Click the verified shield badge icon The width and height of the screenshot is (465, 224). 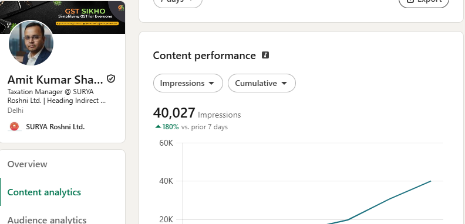pos(111,79)
